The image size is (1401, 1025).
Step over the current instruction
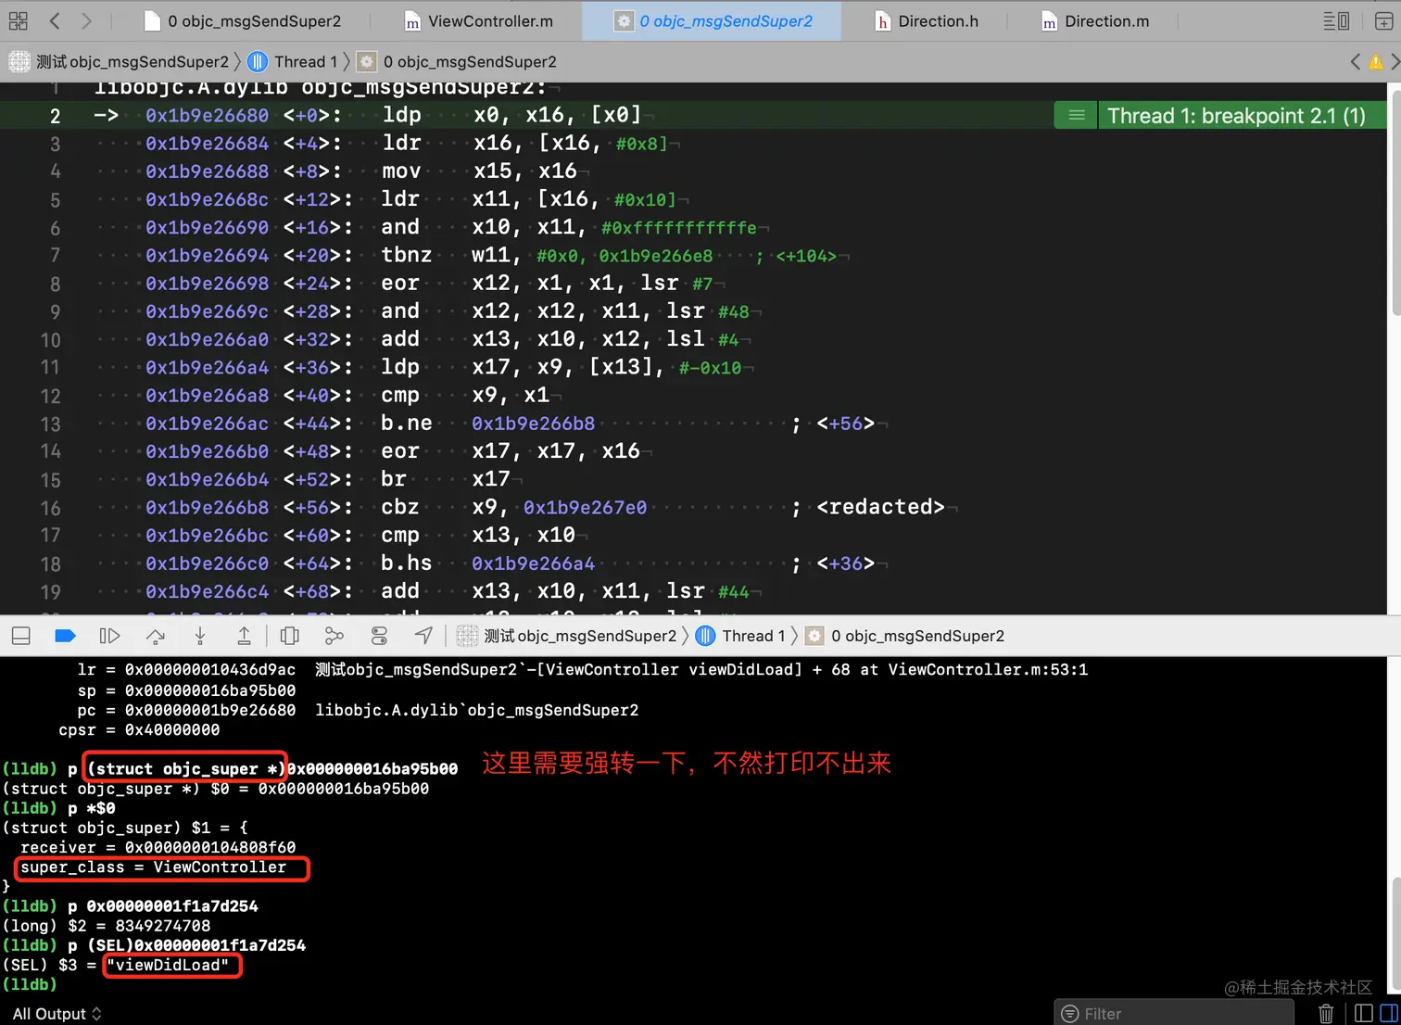(155, 636)
